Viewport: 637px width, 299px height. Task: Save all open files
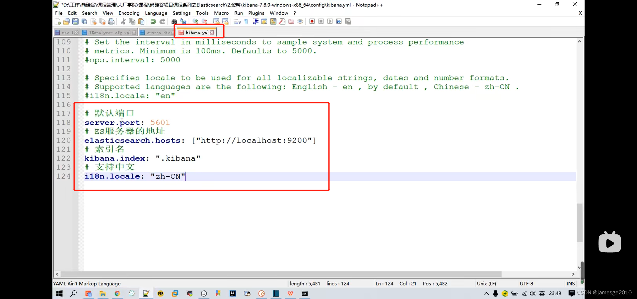pyautogui.click(x=84, y=22)
